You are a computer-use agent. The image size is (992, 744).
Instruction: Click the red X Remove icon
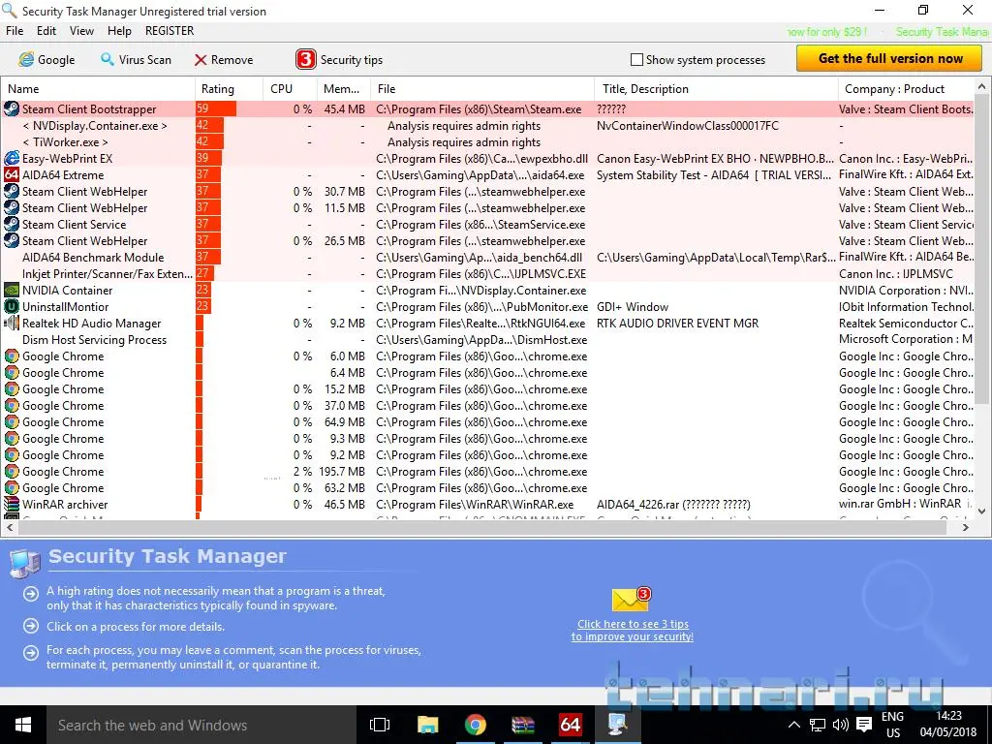201,59
